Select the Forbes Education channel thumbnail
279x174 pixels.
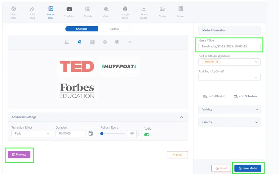[x=77, y=91]
